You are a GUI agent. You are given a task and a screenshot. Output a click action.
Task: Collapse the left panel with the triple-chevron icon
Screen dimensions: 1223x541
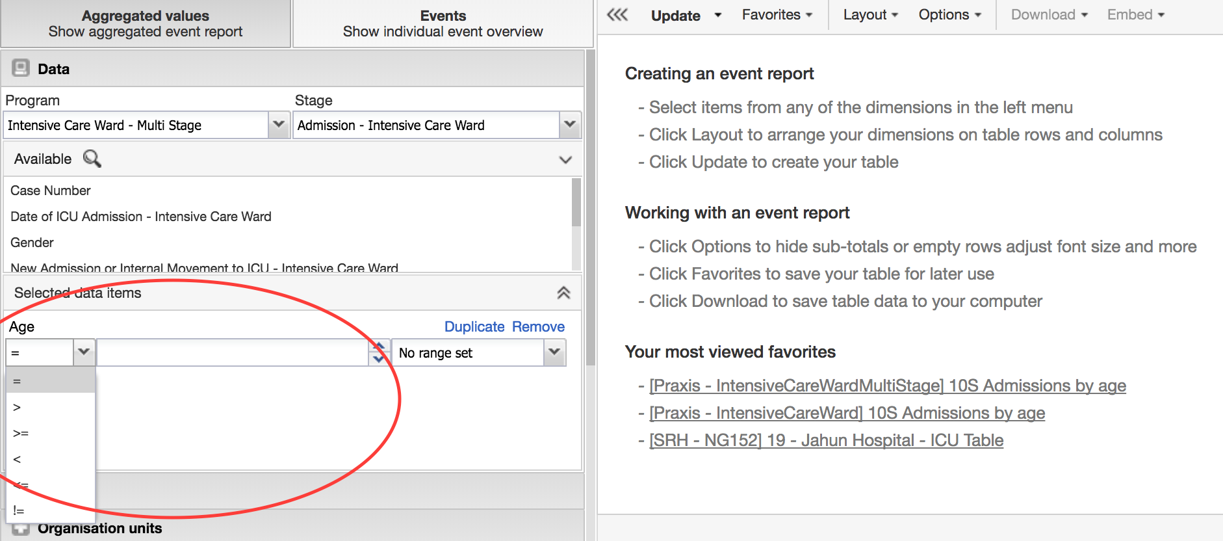[617, 15]
